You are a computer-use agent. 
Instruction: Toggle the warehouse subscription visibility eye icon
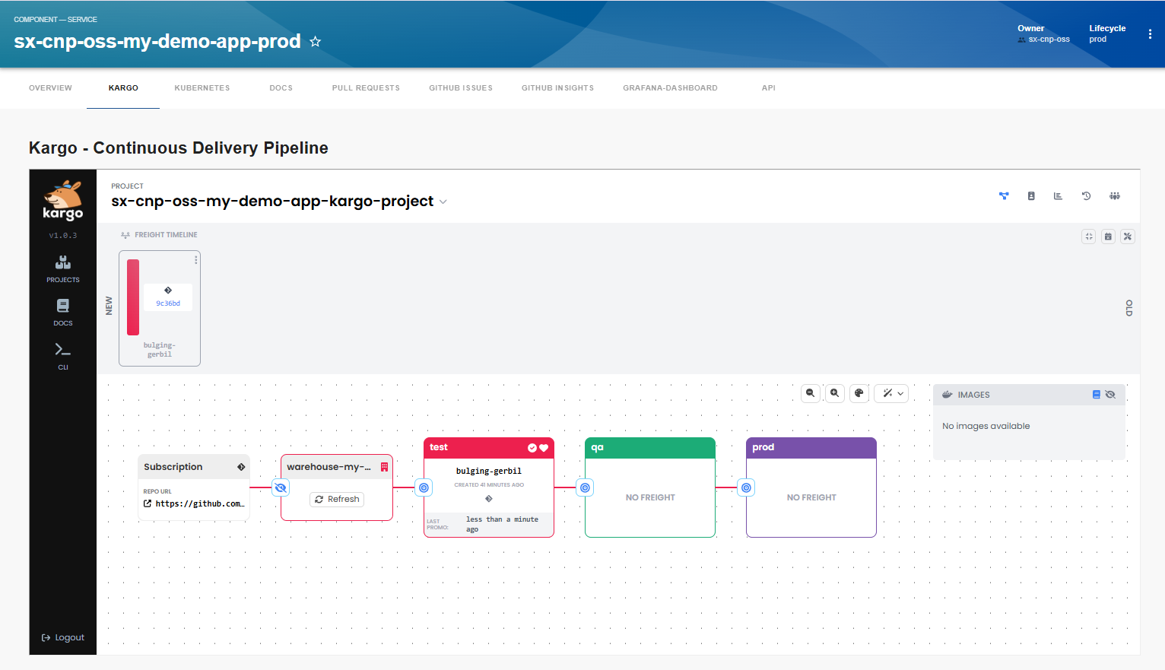pyautogui.click(x=281, y=487)
